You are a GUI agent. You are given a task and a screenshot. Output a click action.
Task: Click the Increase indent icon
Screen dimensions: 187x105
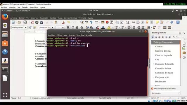coord(165,27)
